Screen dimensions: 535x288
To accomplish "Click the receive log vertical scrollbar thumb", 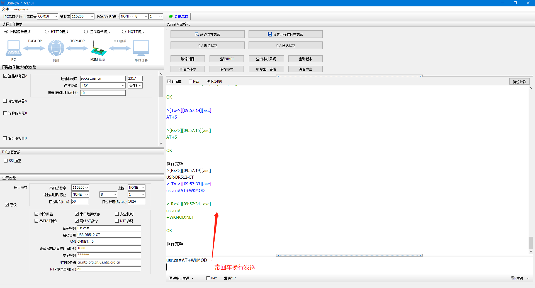I will (x=531, y=243).
